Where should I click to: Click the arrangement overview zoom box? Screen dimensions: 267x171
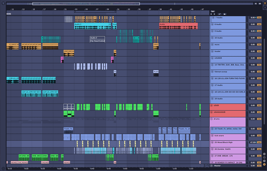point(86,4)
